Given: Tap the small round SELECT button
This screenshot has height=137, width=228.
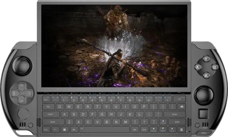Looking at the screenshot, I should [31, 125].
